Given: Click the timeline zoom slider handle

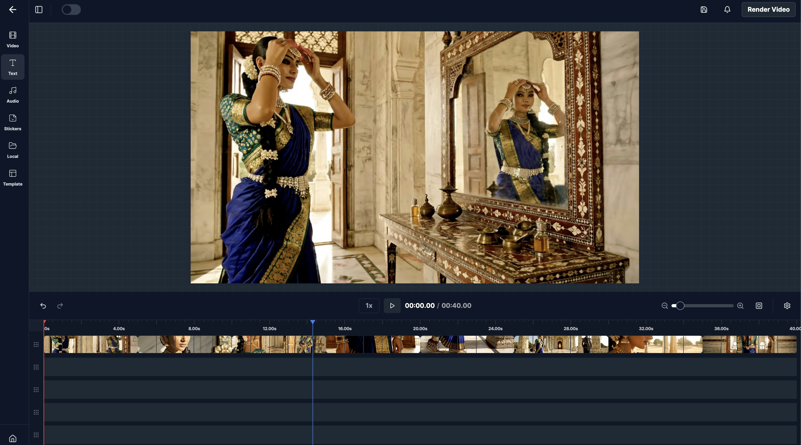Looking at the screenshot, I should (x=680, y=306).
